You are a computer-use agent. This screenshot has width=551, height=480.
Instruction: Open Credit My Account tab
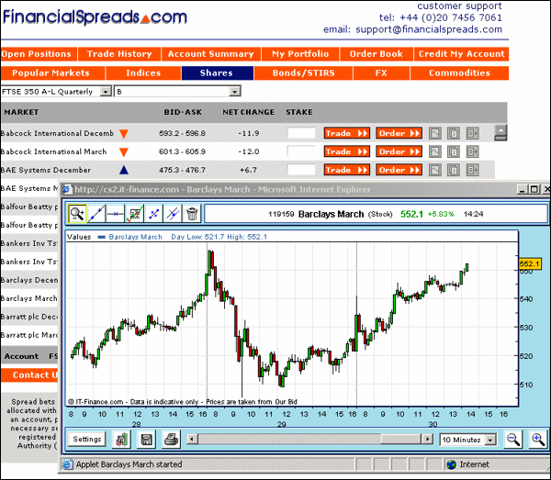[x=461, y=54]
